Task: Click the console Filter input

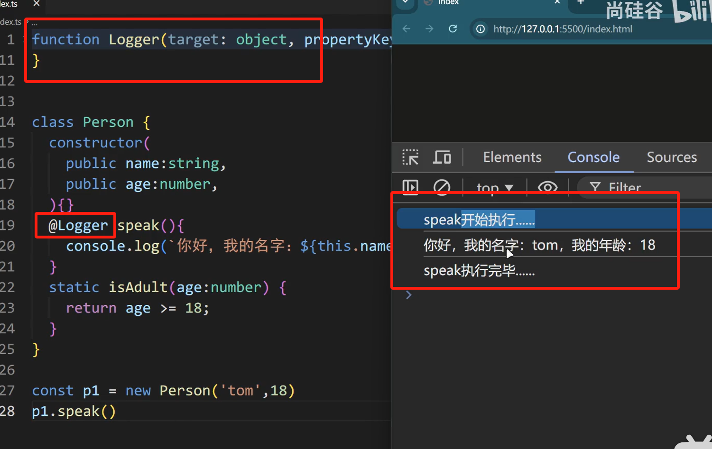Action: pos(645,188)
